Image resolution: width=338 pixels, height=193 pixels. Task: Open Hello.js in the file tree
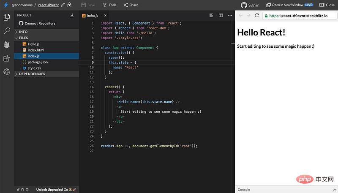(33, 44)
